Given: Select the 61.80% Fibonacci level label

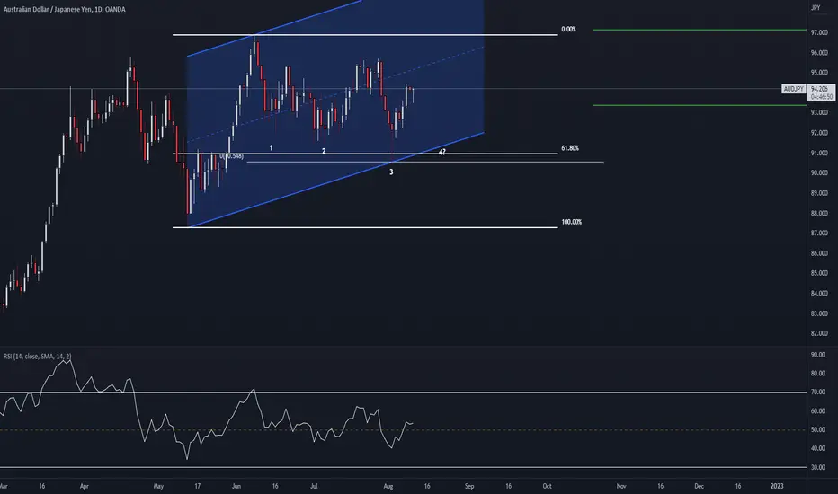Looking at the screenshot, I should point(570,148).
